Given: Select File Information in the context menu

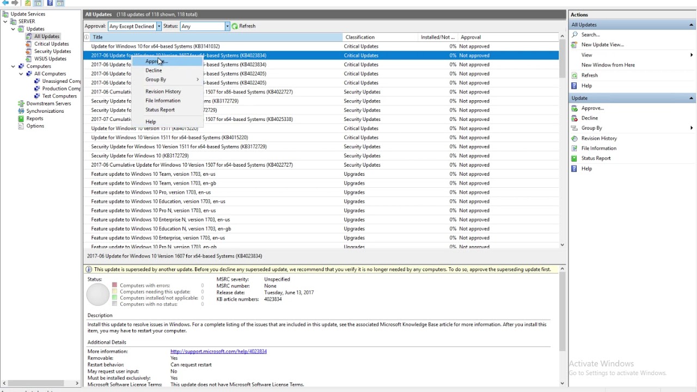Looking at the screenshot, I should [167, 101].
